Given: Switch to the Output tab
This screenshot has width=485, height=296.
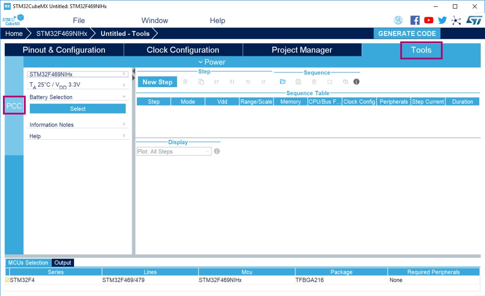Looking at the screenshot, I should click(x=63, y=263).
